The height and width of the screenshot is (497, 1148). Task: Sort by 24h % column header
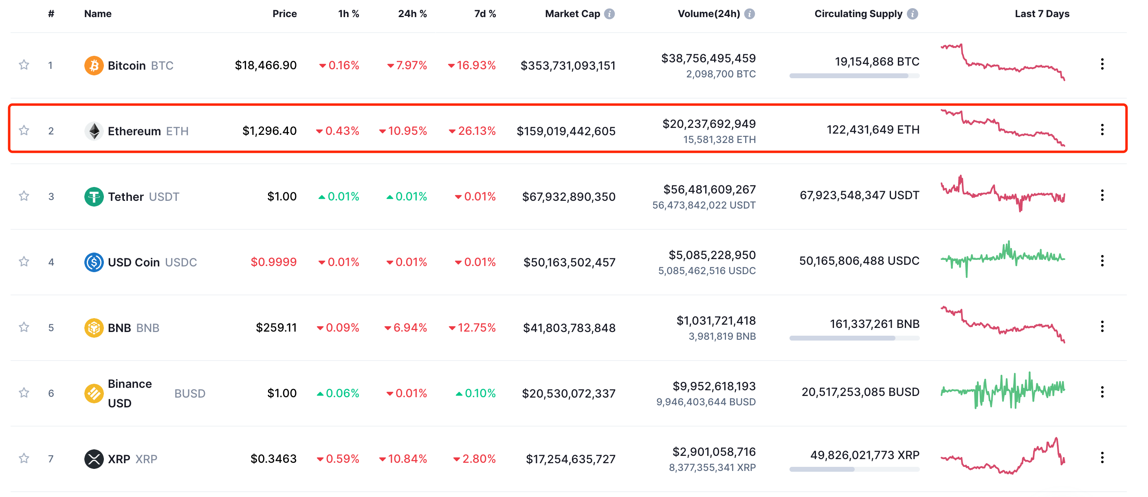pyautogui.click(x=412, y=14)
